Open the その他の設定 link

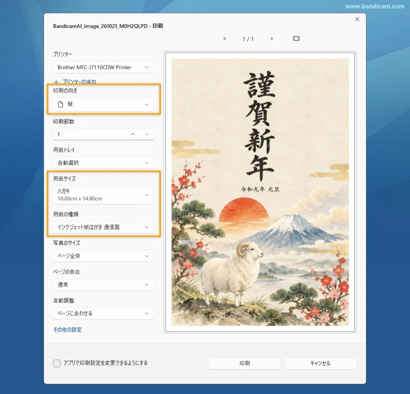tap(68, 330)
